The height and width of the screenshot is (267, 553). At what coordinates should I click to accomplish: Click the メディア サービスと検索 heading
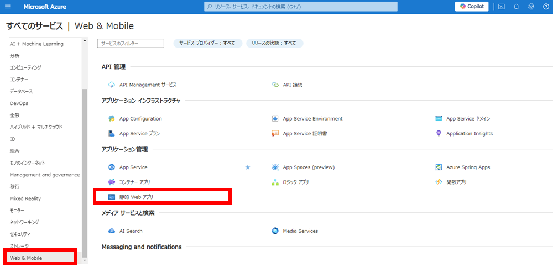point(128,213)
